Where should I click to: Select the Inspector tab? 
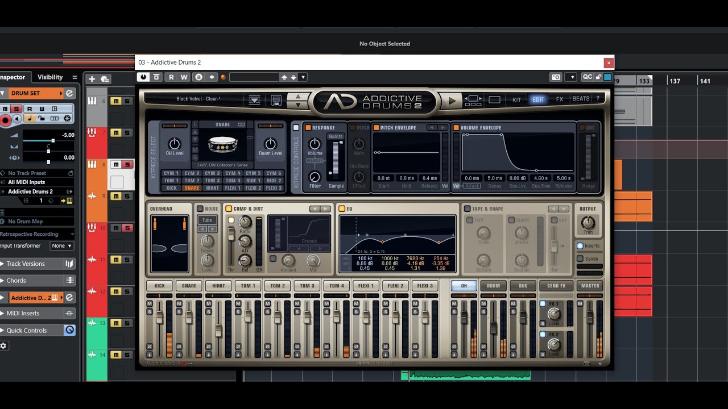point(13,77)
